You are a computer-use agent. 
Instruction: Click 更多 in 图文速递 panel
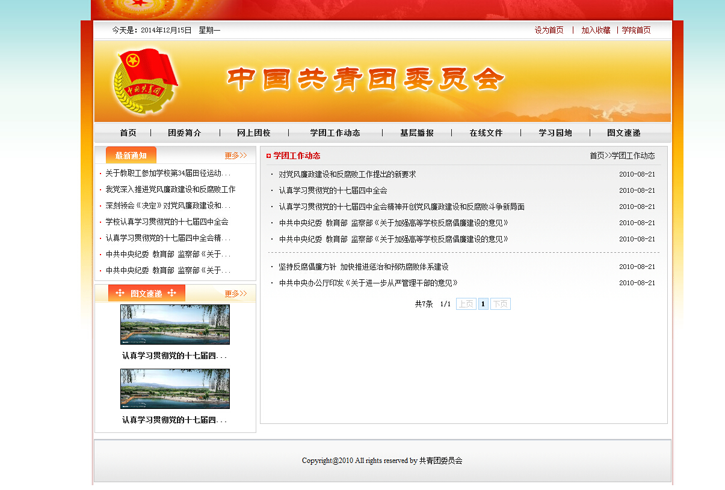point(236,294)
